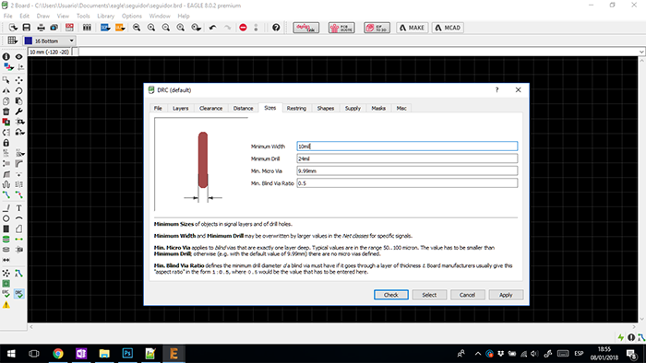Open the zoom select dropdown icon

click(196, 28)
